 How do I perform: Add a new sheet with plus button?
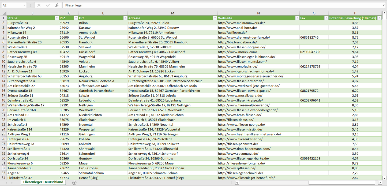[x=74, y=183]
